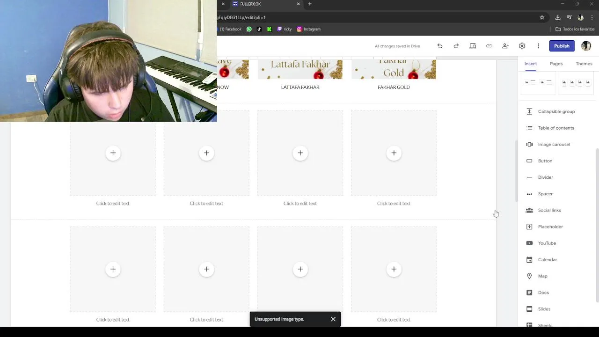This screenshot has width=599, height=337.
Task: Open the Google account avatar in Sites
Action: (x=586, y=46)
